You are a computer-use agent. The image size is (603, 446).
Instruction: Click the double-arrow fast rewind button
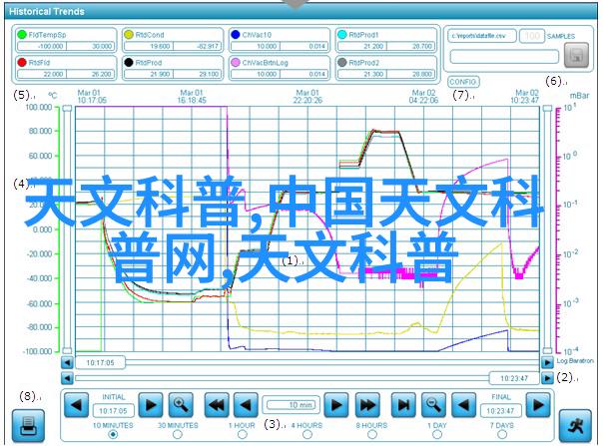216,404
